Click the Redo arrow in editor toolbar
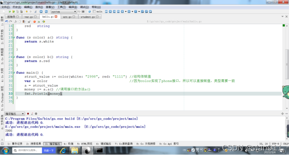The height and width of the screenshot is (155, 289). pos(11,22)
